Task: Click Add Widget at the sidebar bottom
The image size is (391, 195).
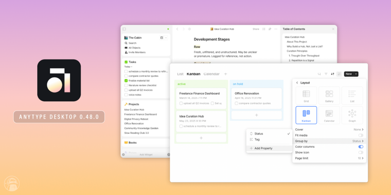Action: 146,154
